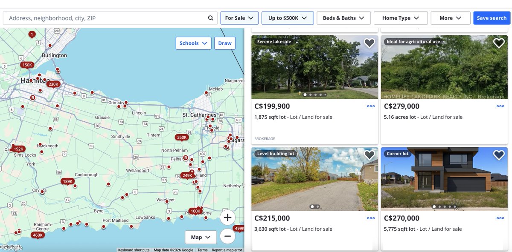This screenshot has height=252, width=512.
Task: Open the C$199,900 price link
Action: tap(272, 106)
